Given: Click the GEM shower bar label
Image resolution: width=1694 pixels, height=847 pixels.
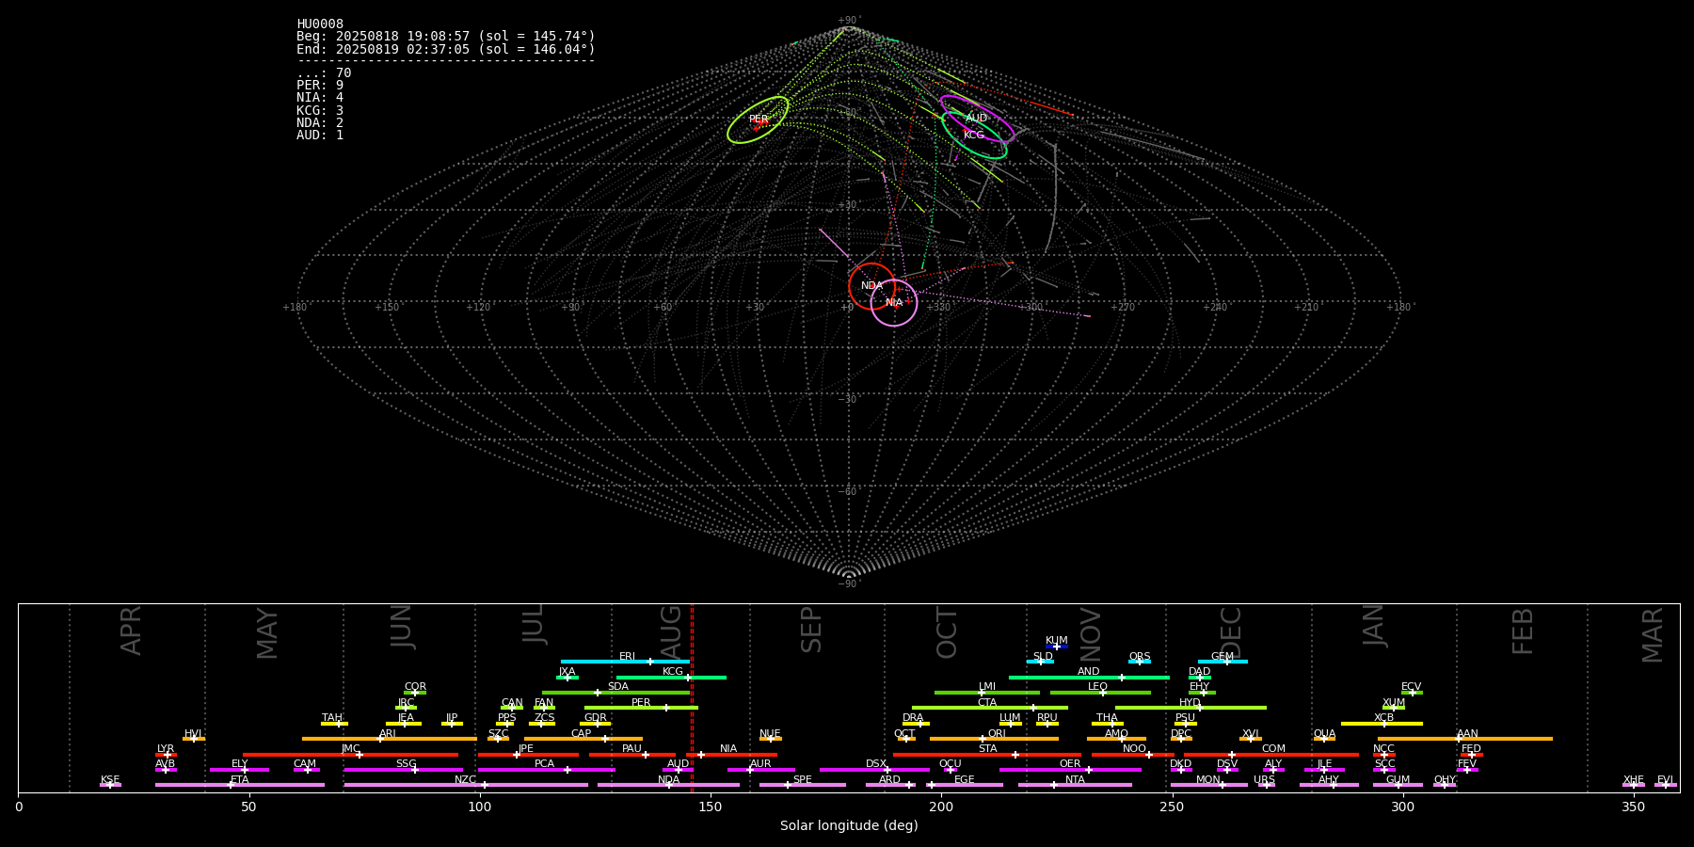Looking at the screenshot, I should (1223, 657).
